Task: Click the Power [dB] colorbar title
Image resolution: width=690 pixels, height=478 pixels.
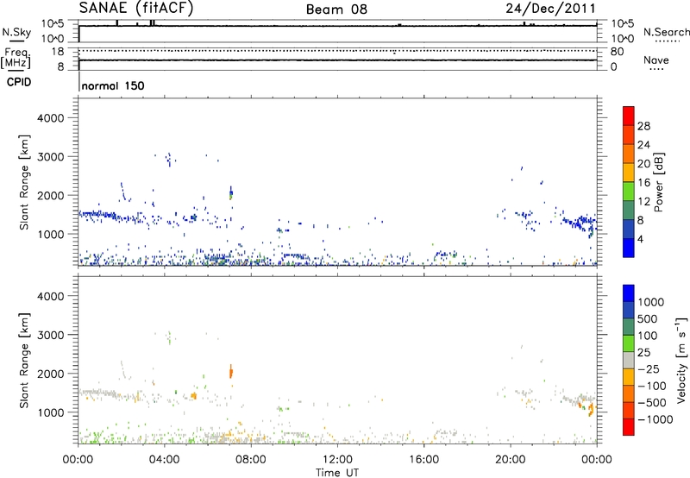Action: (659, 183)
